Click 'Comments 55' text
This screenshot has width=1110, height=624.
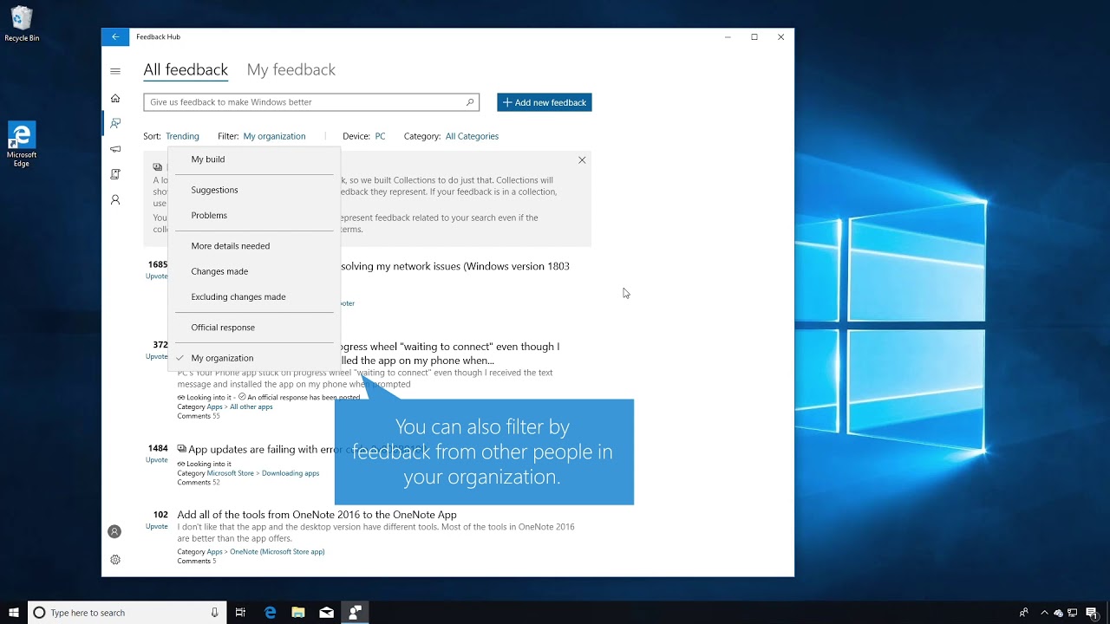click(x=199, y=416)
